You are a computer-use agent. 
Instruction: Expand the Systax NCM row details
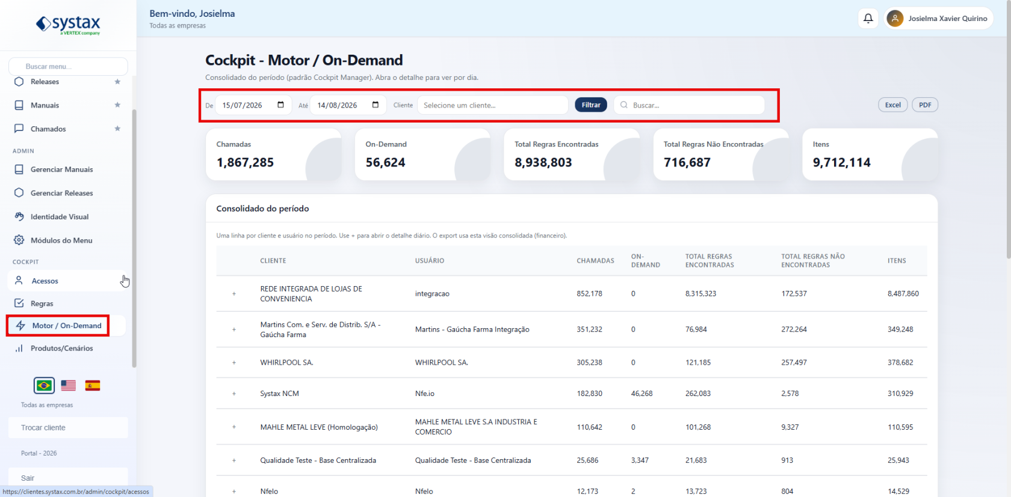[x=234, y=394]
